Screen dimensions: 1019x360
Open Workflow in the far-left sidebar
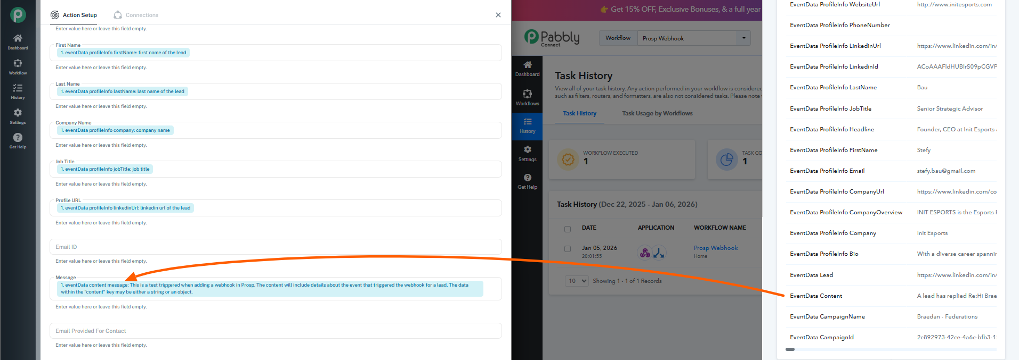coord(18,67)
